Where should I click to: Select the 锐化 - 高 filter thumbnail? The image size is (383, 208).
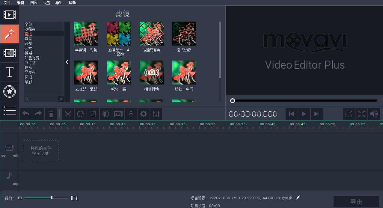pos(119,73)
